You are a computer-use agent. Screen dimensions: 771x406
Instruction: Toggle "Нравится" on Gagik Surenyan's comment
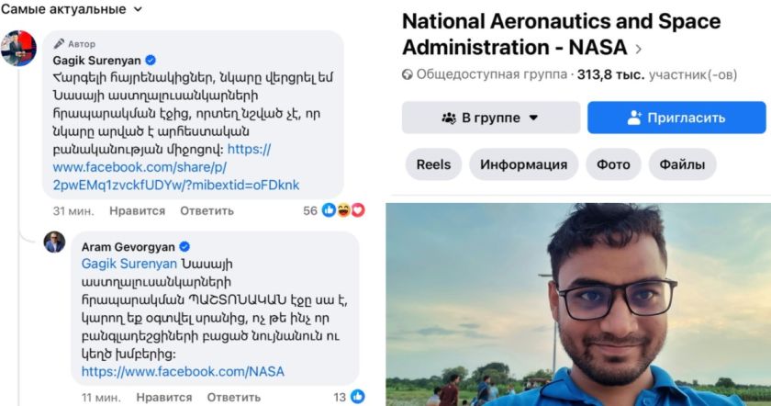click(x=137, y=211)
